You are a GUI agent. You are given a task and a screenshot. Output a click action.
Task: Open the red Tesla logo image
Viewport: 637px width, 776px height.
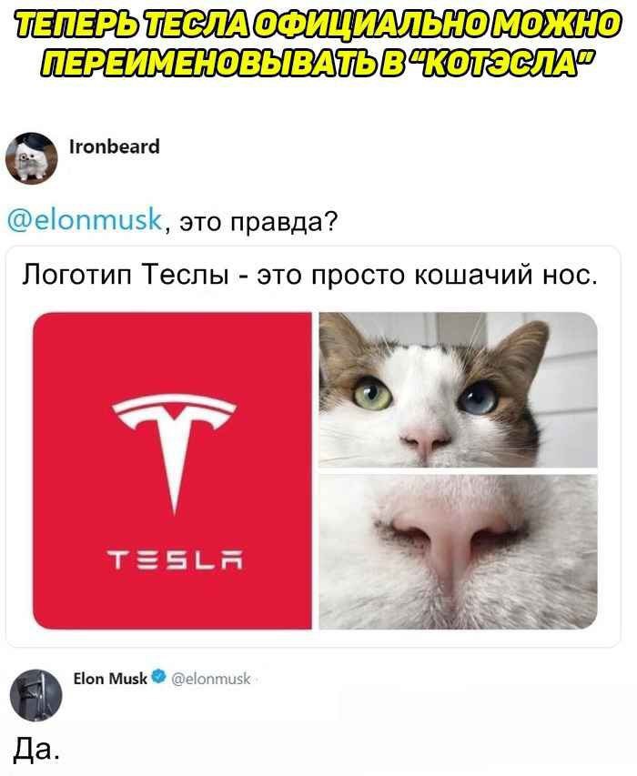(x=173, y=470)
